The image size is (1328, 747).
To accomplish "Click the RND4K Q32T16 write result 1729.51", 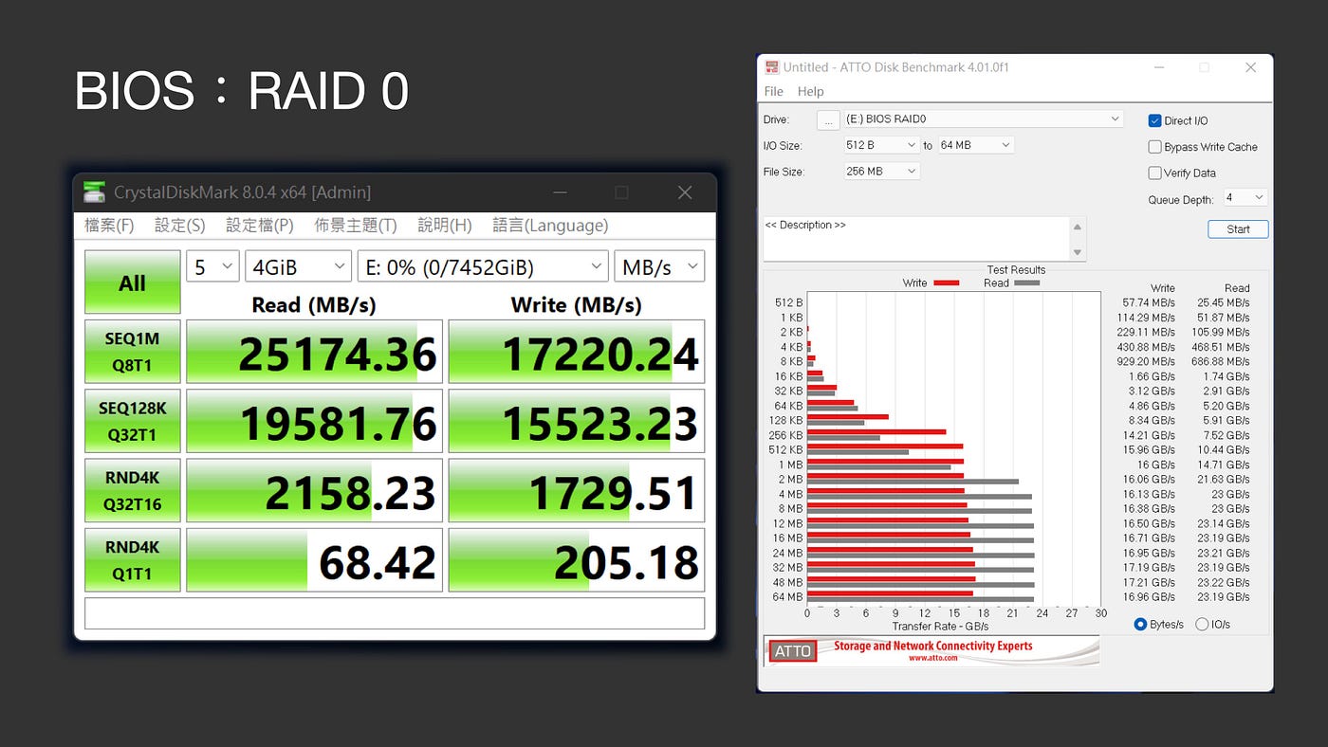I will point(576,491).
